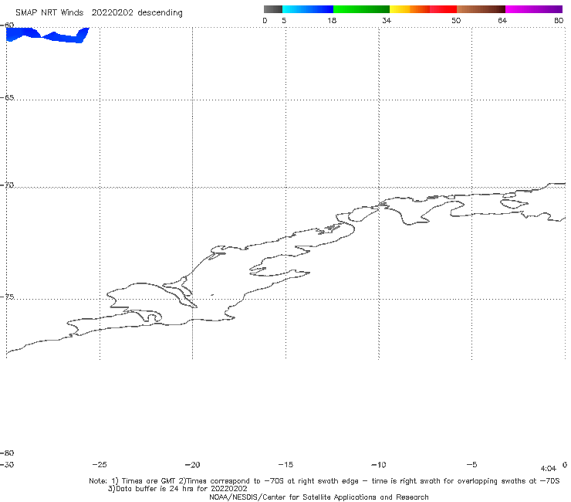
Task: Pick the red segment of the color bar
Action: [x=443, y=9]
